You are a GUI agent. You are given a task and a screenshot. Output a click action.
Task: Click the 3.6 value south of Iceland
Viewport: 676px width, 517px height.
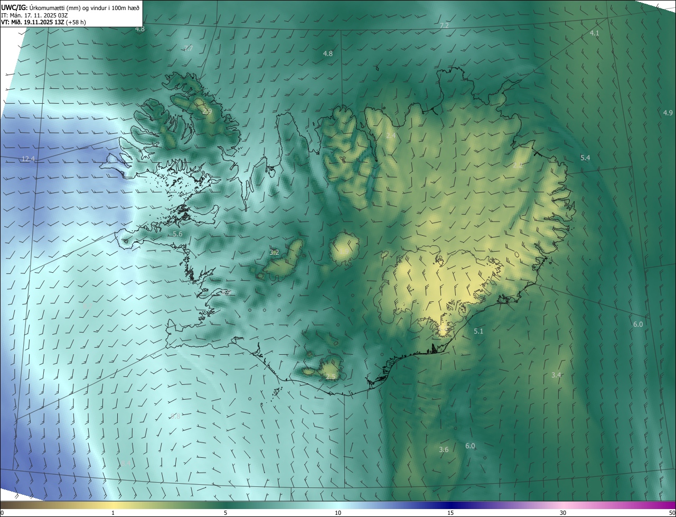pyautogui.click(x=444, y=449)
